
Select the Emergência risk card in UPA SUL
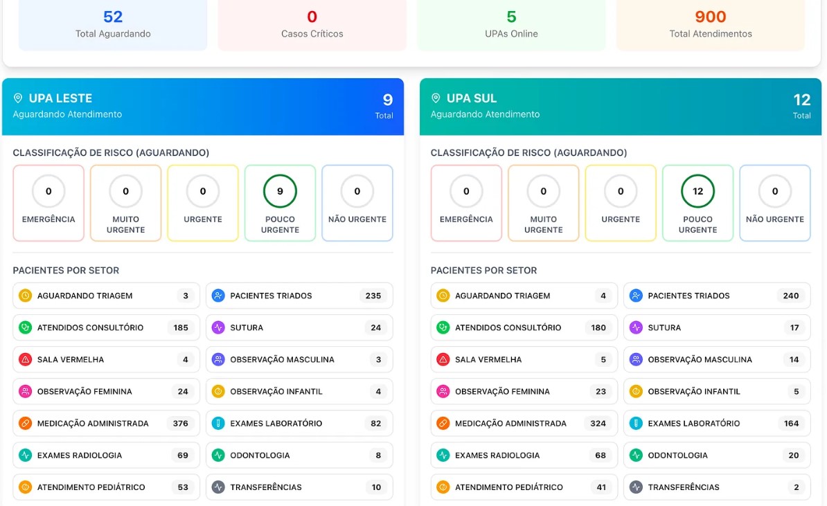coord(466,203)
